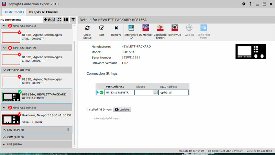Click the Version 18.1.23218.2 status text
This screenshot has height=155, width=275.
point(259,151)
